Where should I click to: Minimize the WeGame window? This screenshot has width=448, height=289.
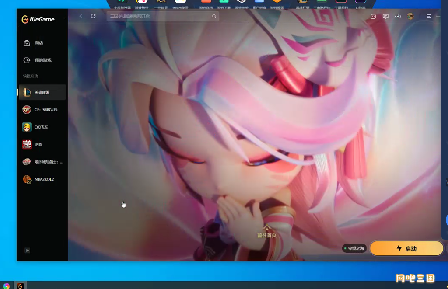tap(438, 17)
